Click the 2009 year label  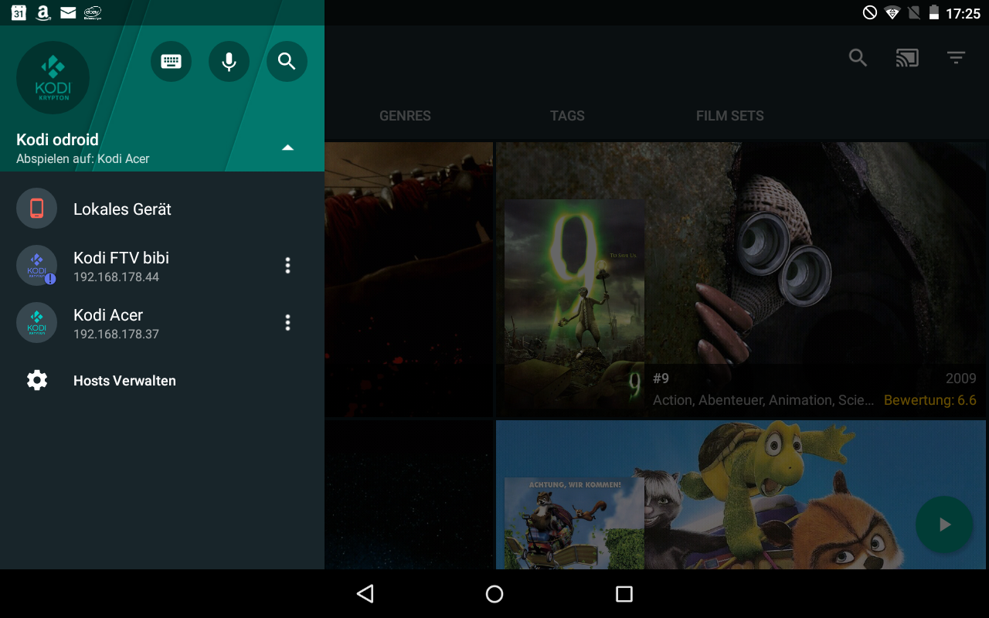click(x=961, y=379)
